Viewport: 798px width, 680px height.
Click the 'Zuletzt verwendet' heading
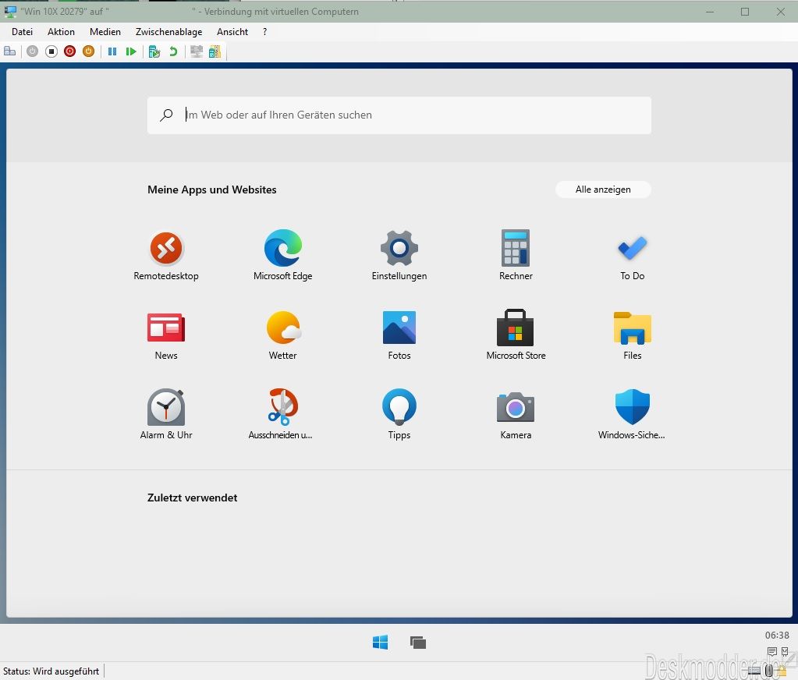tap(192, 498)
